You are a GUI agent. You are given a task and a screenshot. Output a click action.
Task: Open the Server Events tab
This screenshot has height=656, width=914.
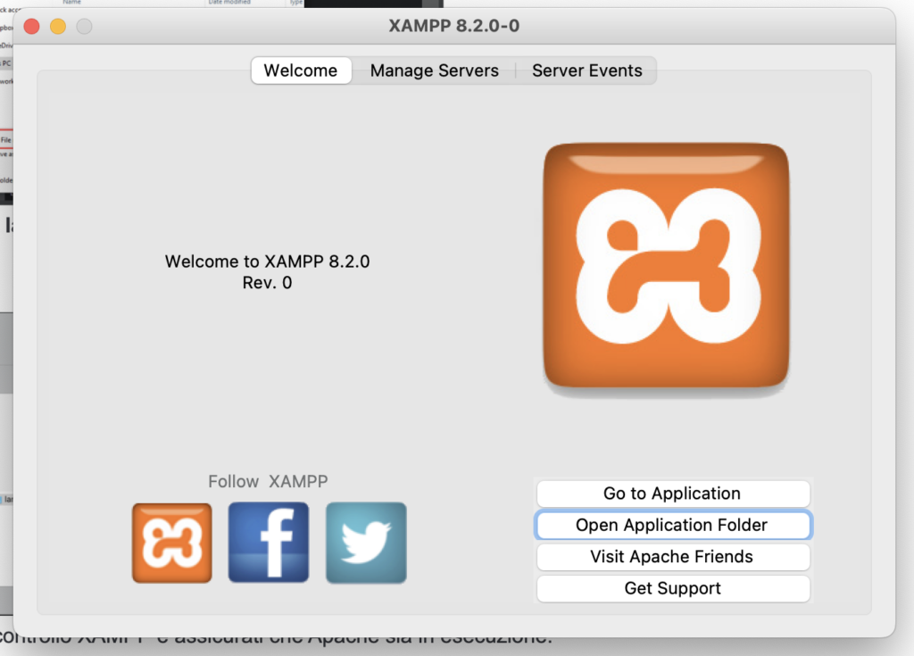point(586,71)
